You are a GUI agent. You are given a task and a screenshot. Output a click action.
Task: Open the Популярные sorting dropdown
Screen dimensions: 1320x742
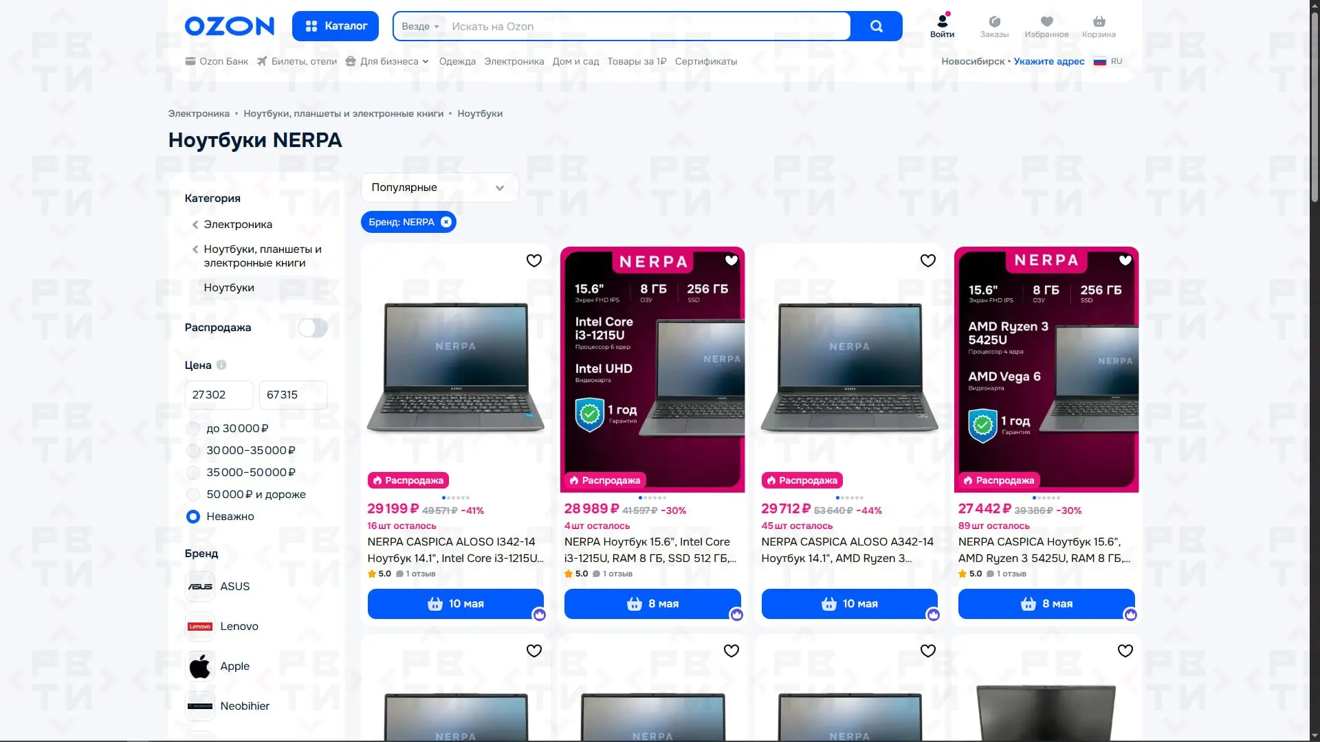(439, 188)
